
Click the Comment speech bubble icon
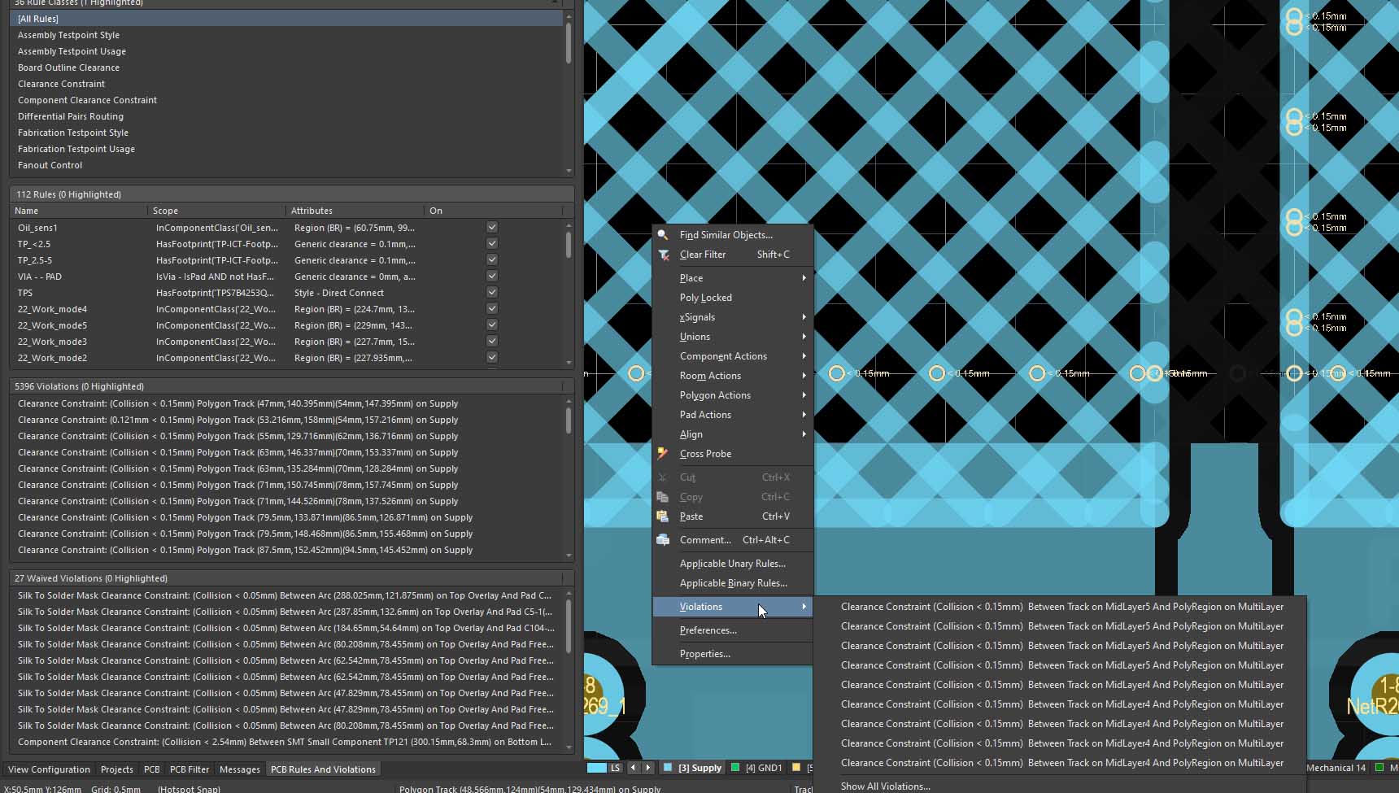[x=663, y=540]
